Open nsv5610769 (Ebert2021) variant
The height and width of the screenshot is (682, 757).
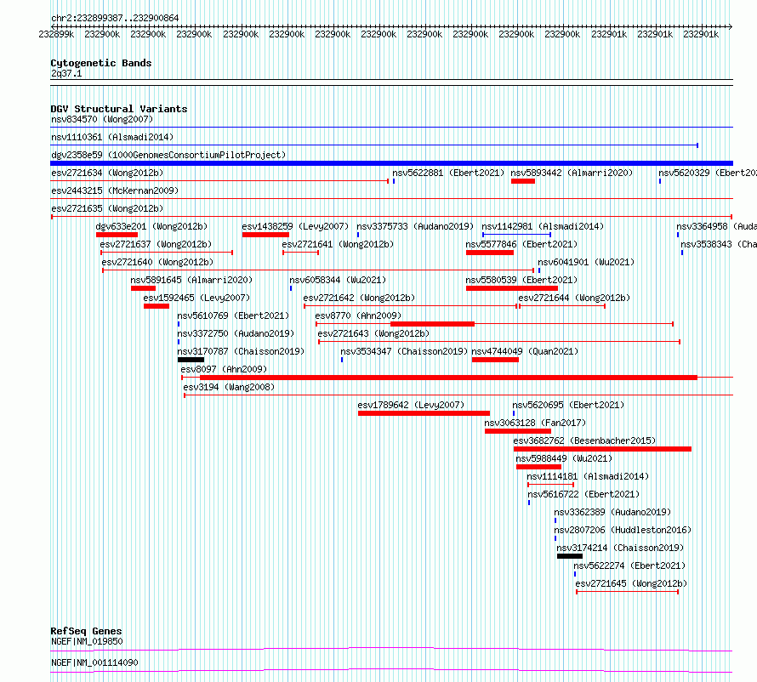pos(233,315)
